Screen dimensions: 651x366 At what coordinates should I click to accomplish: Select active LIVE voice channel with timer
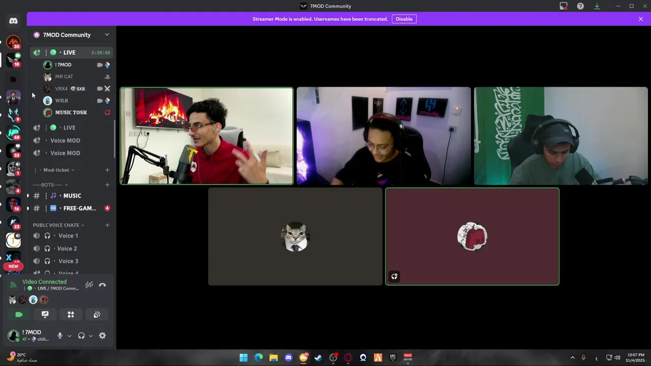pos(71,52)
